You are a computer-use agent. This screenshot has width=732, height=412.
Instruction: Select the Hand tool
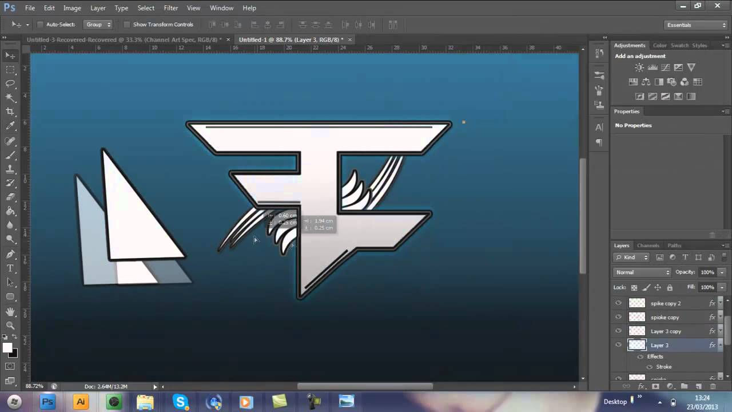[10, 312]
